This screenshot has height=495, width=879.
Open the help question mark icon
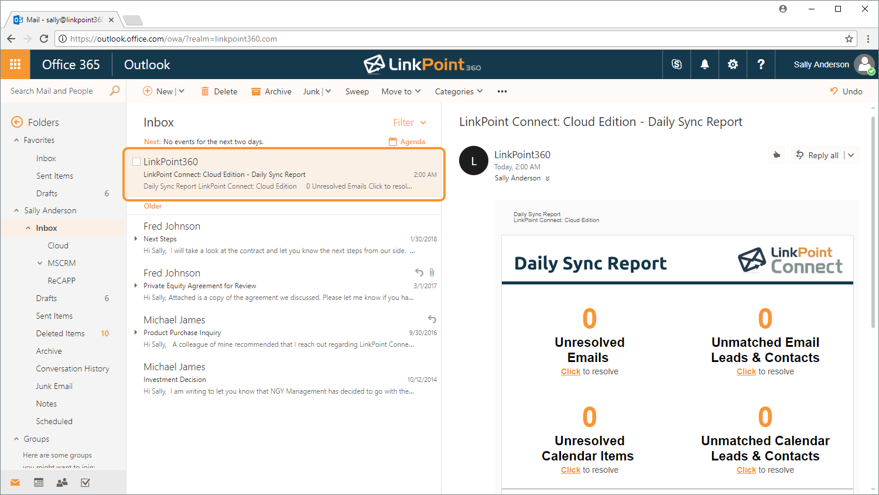pyautogui.click(x=761, y=64)
